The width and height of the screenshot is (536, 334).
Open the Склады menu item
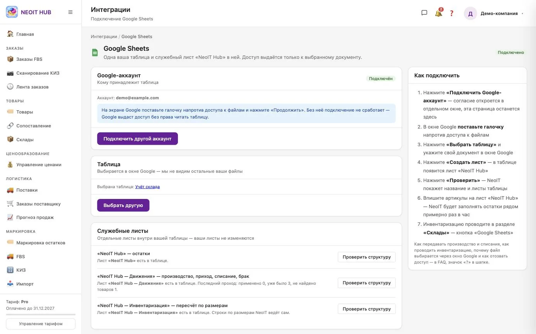[41, 140]
